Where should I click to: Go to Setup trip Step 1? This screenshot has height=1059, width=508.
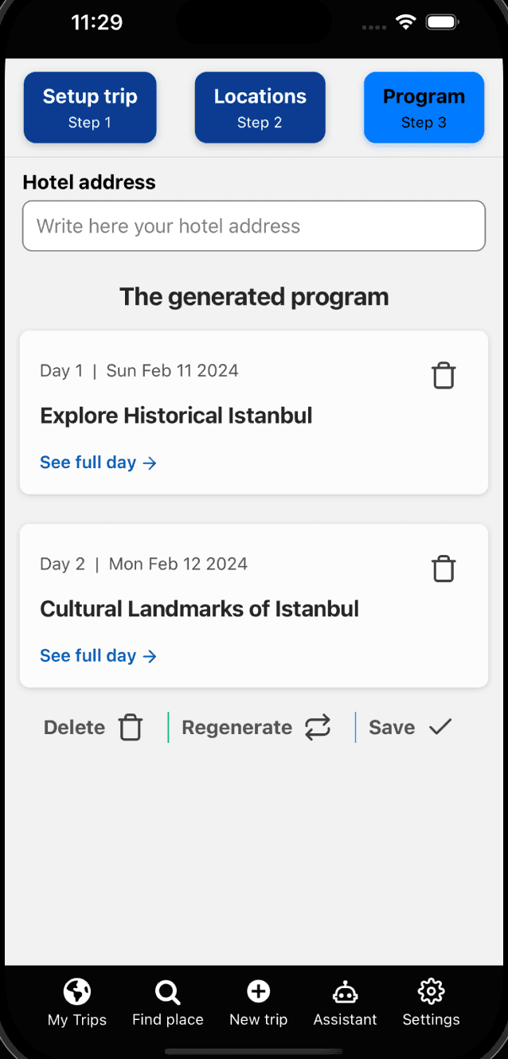click(x=90, y=107)
